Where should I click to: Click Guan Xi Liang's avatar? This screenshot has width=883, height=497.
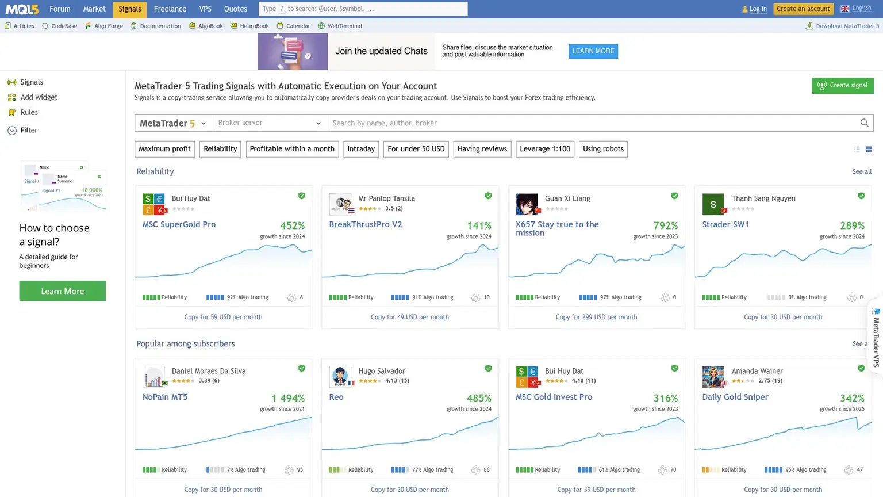coord(527,204)
